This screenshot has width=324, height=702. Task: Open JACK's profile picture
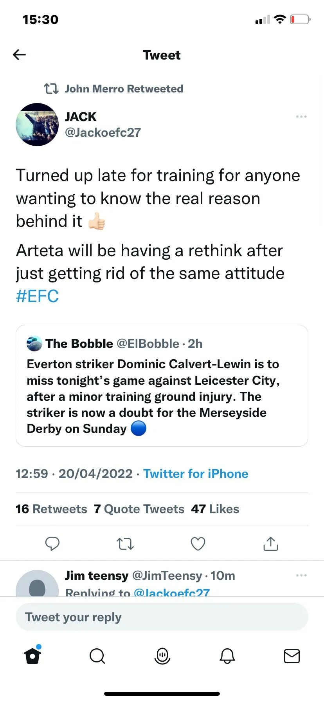(37, 125)
